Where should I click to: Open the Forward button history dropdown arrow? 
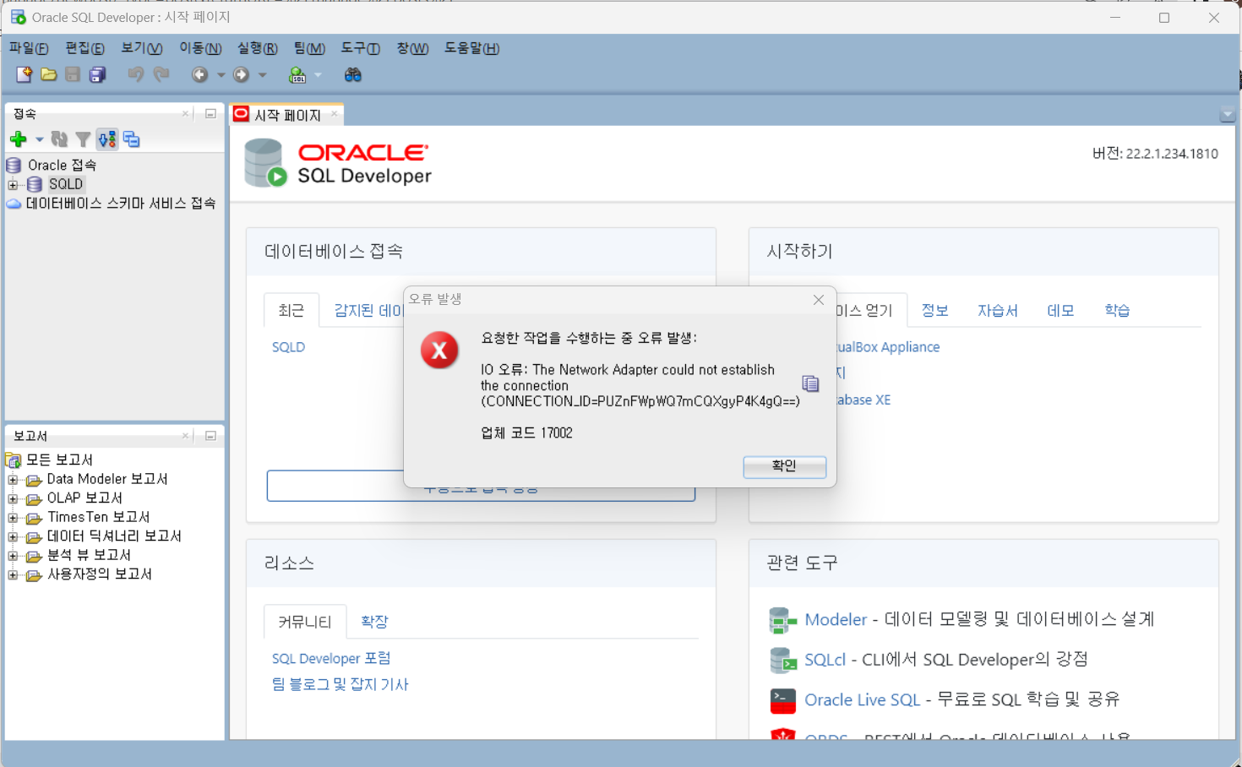[263, 74]
